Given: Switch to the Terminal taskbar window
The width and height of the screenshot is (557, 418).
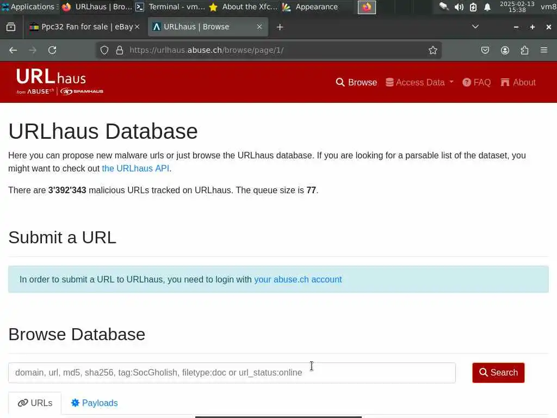Looking at the screenshot, I should [x=170, y=7].
